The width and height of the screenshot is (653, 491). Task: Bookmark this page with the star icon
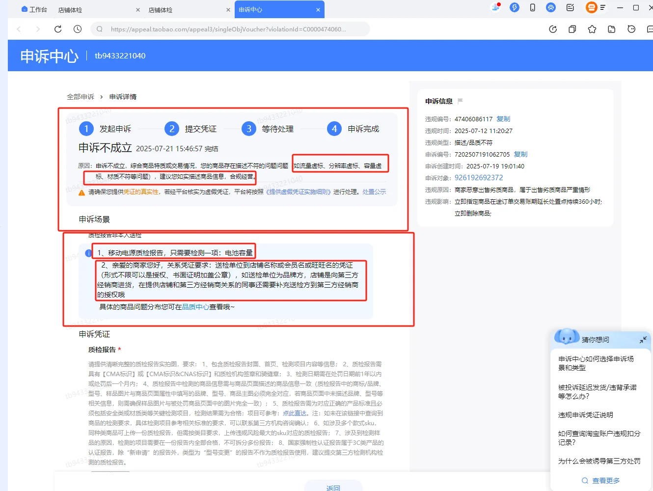click(592, 29)
